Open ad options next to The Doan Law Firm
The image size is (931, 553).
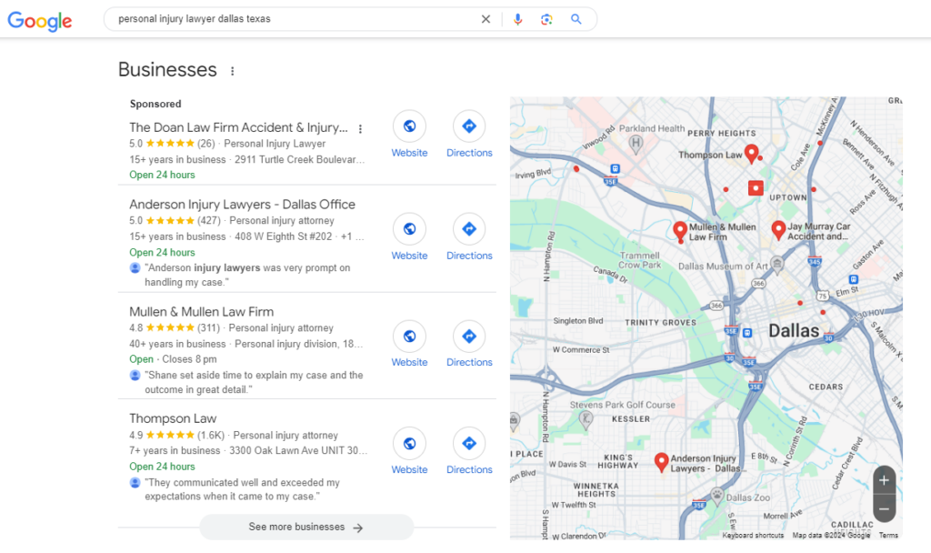[360, 128]
